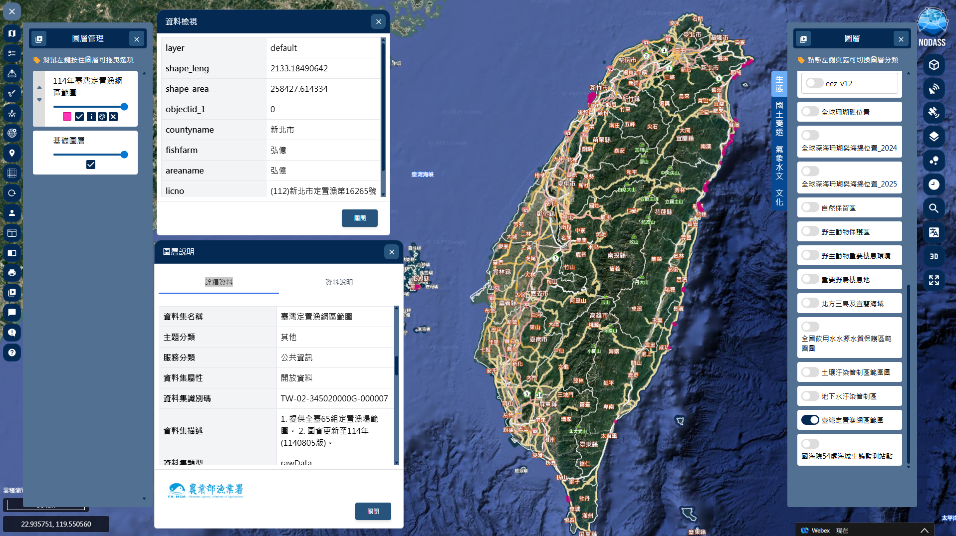Image resolution: width=956 pixels, height=536 pixels.
Task: Click 關閉 button in 圖層說明 dialog
Action: point(373,512)
